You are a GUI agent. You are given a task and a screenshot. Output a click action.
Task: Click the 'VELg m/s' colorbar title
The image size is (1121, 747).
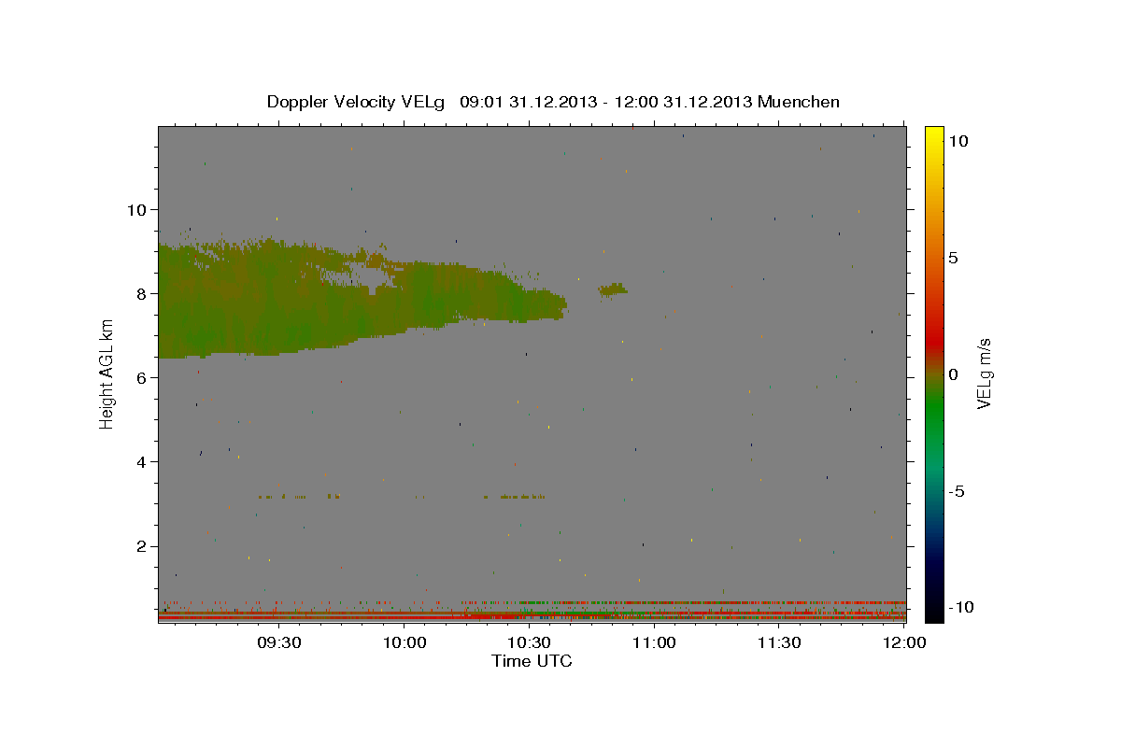pyautogui.click(x=985, y=374)
